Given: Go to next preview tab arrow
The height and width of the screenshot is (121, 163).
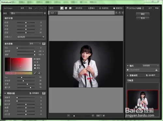Looking at the screenshot, I should 119,13.
